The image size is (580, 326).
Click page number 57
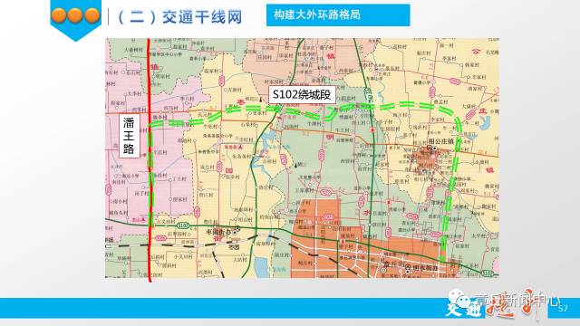click(x=563, y=308)
